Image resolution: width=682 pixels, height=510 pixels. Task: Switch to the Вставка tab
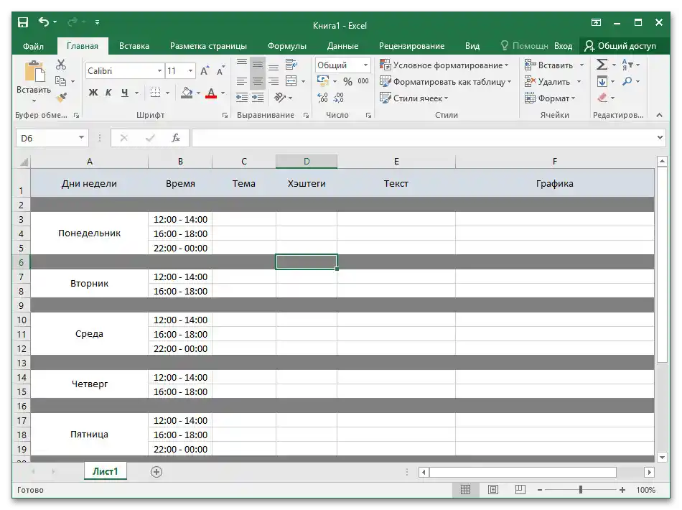tap(134, 46)
